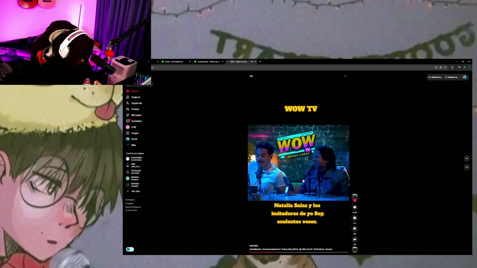Click the translate page icon
The height and width of the screenshot is (268, 477).
[x=441, y=67]
